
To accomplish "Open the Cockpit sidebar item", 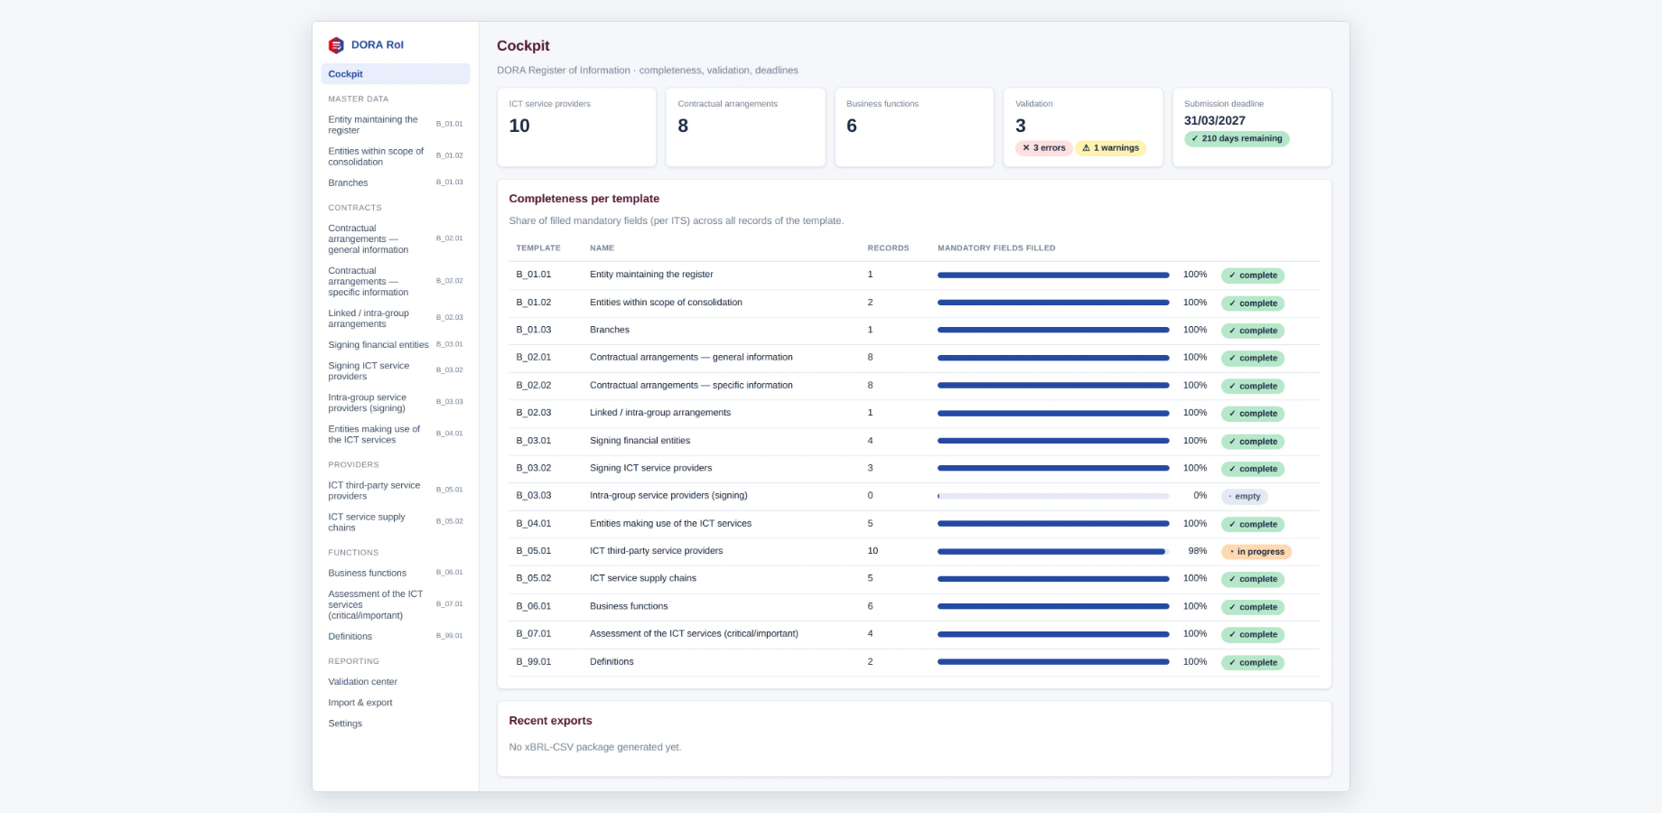I will pyautogui.click(x=396, y=74).
